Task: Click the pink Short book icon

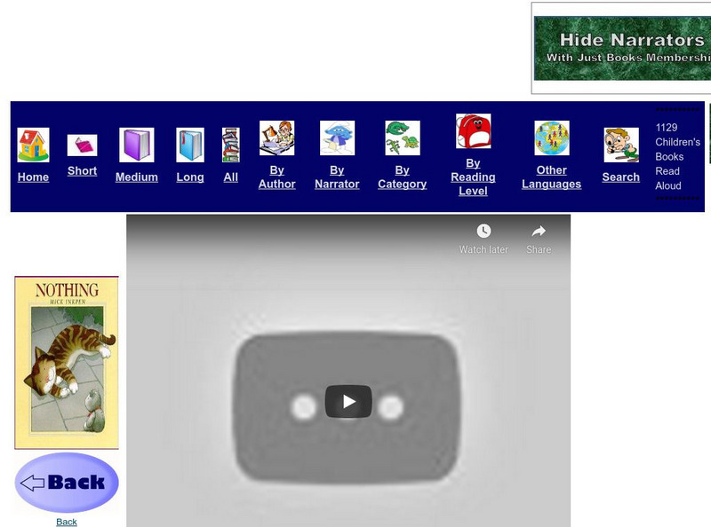Action: (82, 146)
